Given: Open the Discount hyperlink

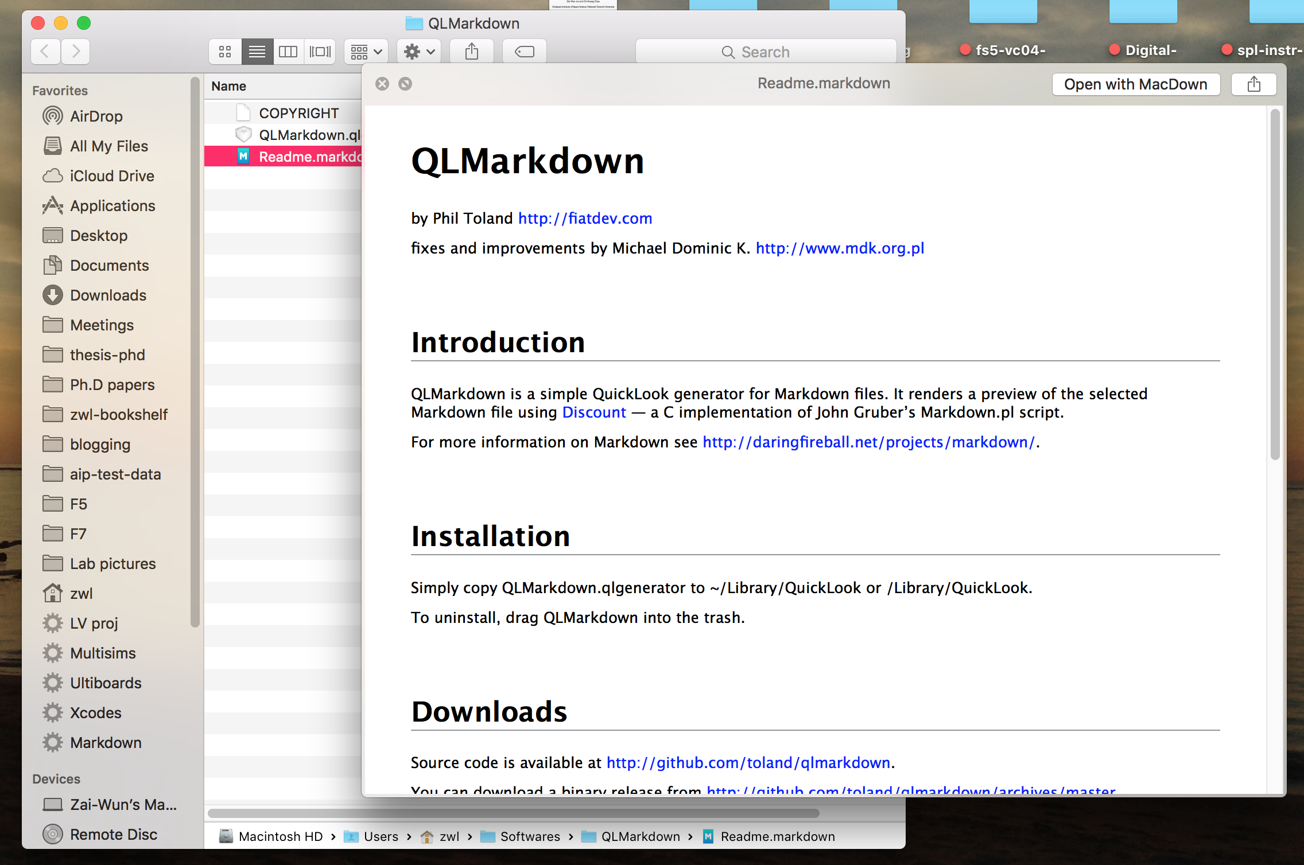Looking at the screenshot, I should pos(593,412).
